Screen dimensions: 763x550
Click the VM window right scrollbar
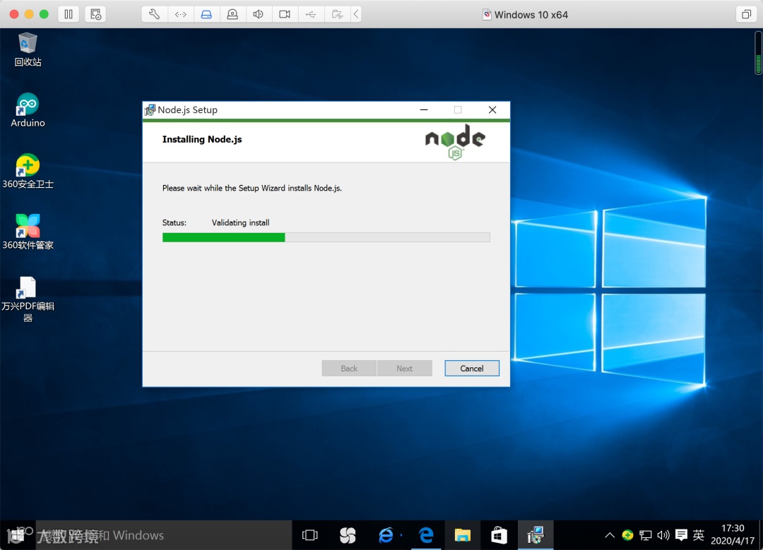758,54
